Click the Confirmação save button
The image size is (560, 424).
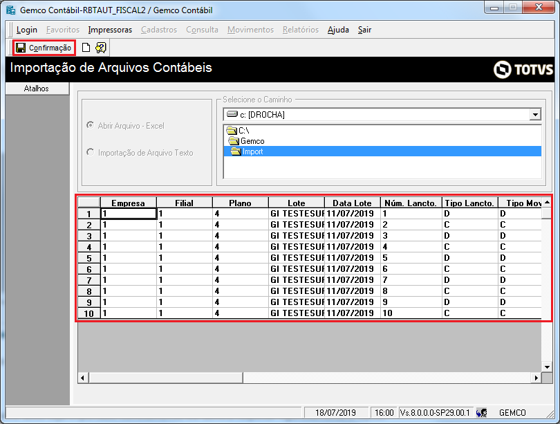[44, 48]
